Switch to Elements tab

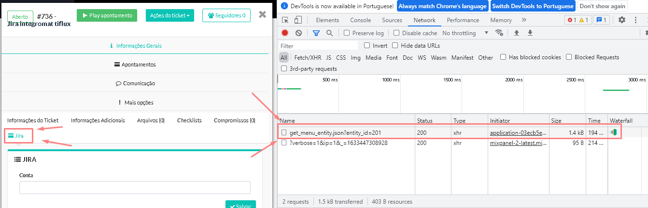327,20
